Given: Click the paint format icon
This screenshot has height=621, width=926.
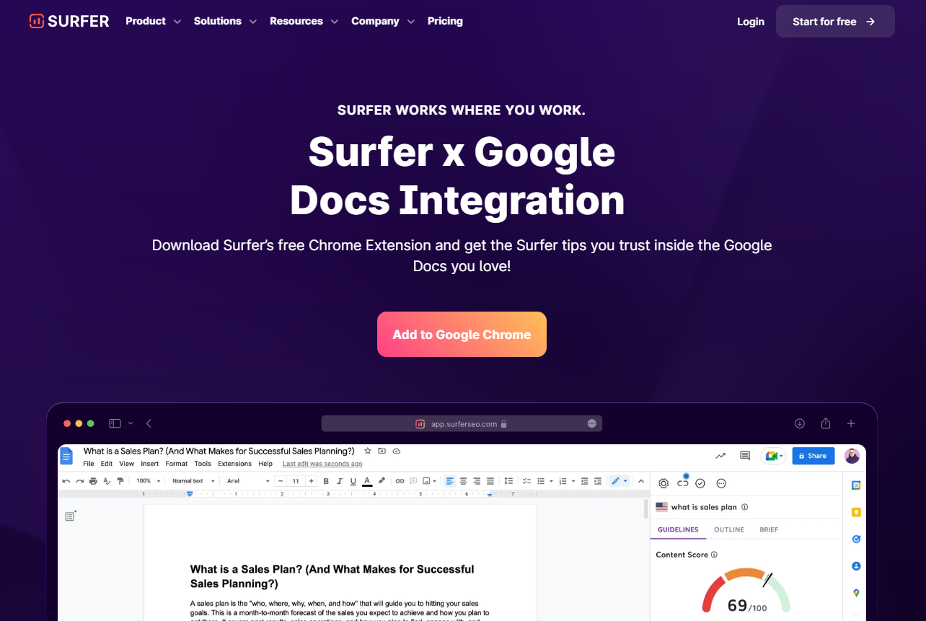Looking at the screenshot, I should click(120, 481).
